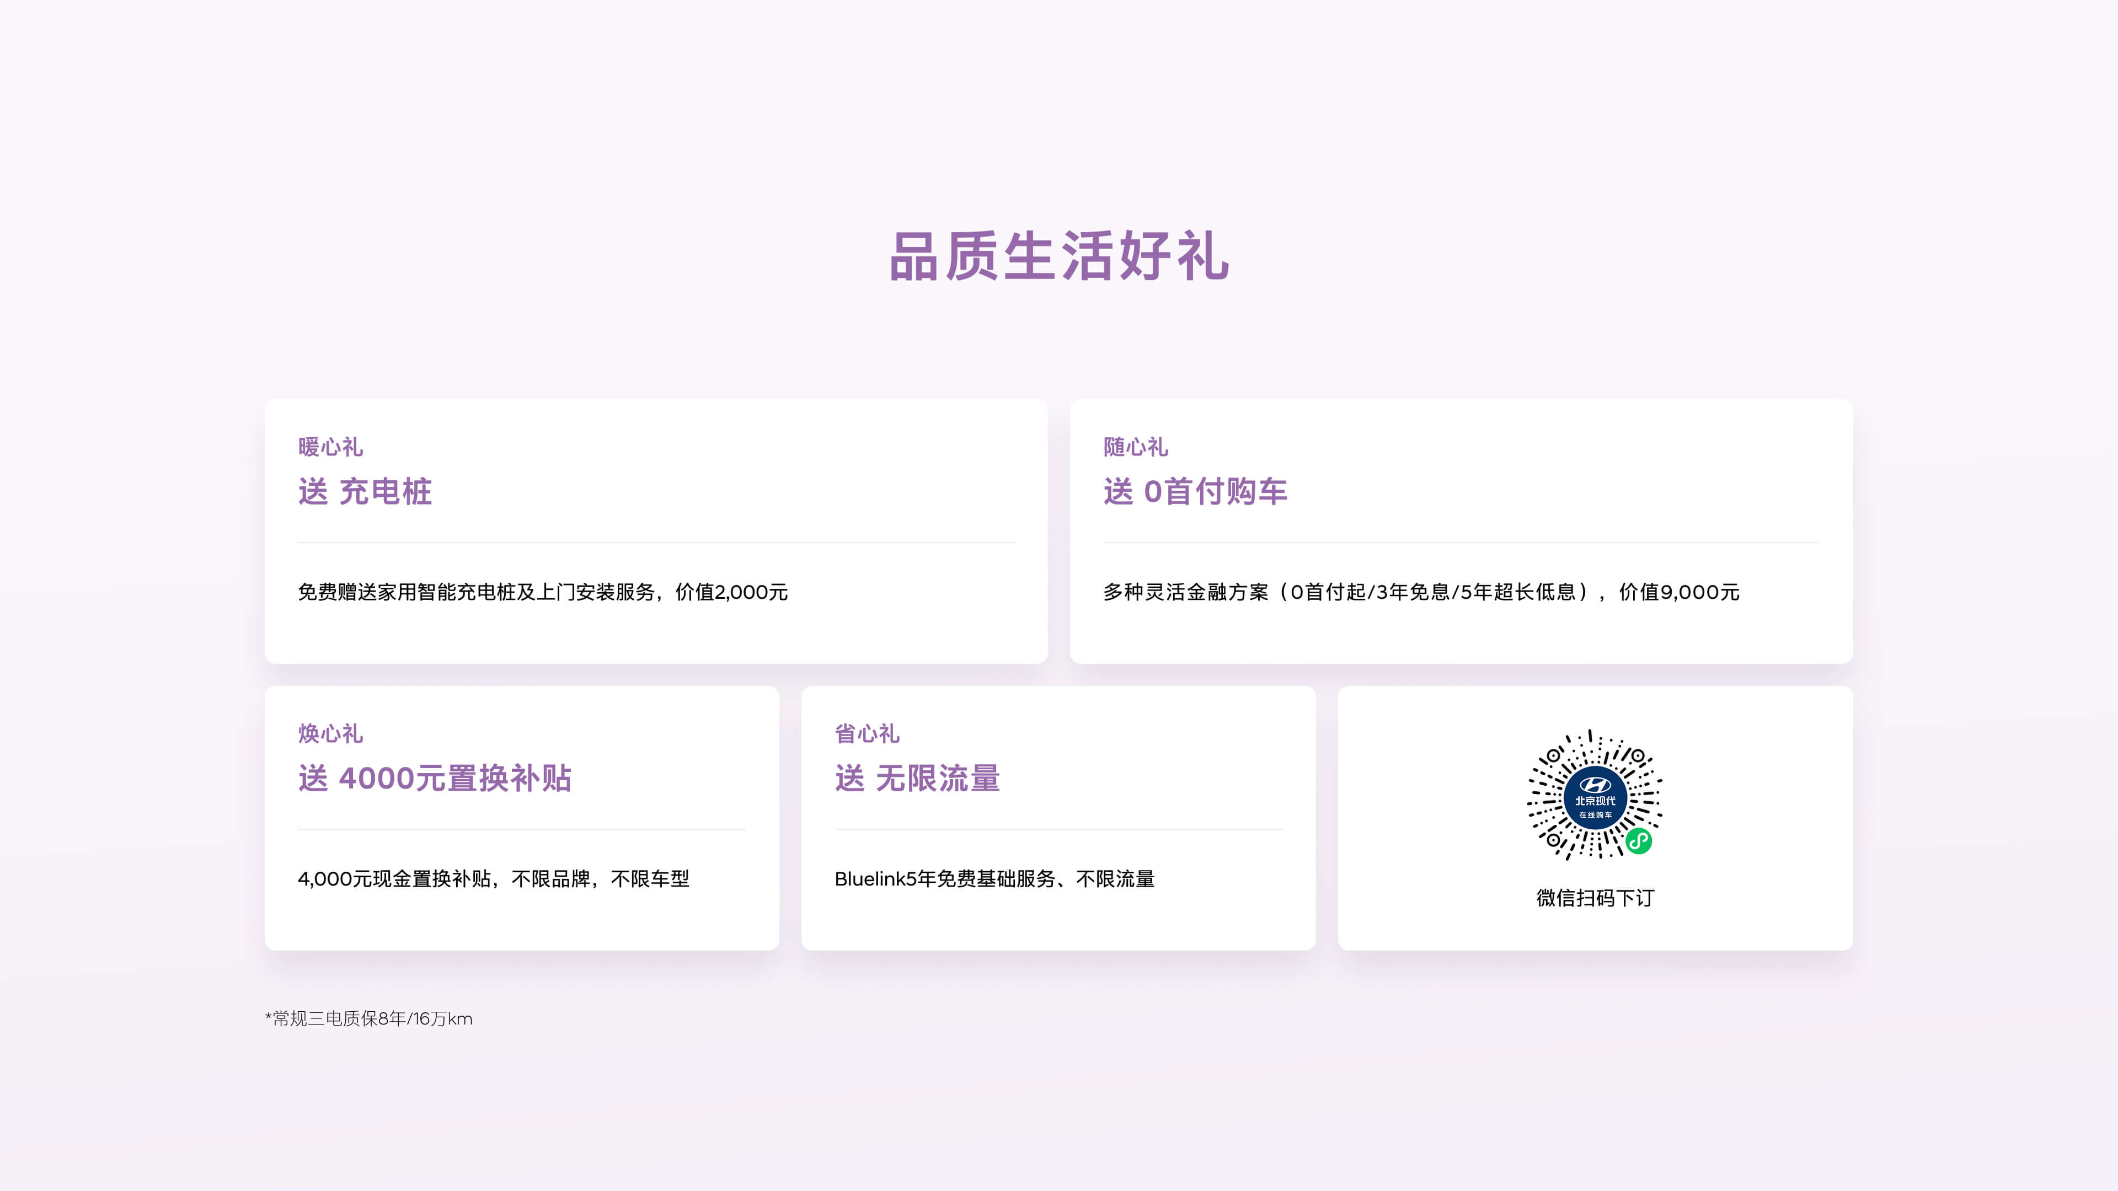Select the 焕心礼 card label

tap(330, 733)
